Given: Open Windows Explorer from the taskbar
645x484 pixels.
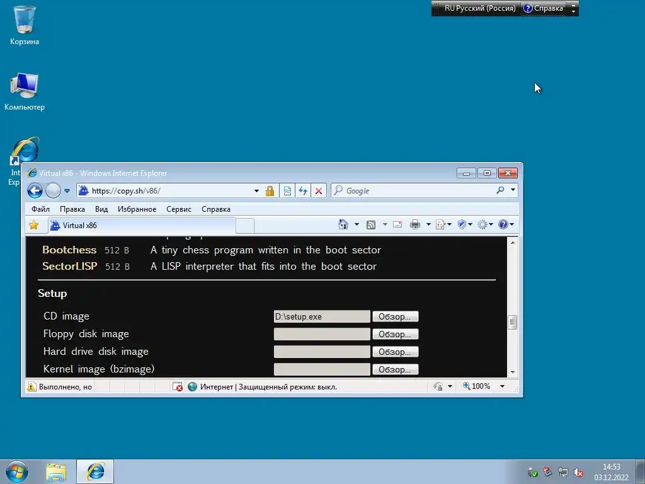Looking at the screenshot, I should pos(56,472).
